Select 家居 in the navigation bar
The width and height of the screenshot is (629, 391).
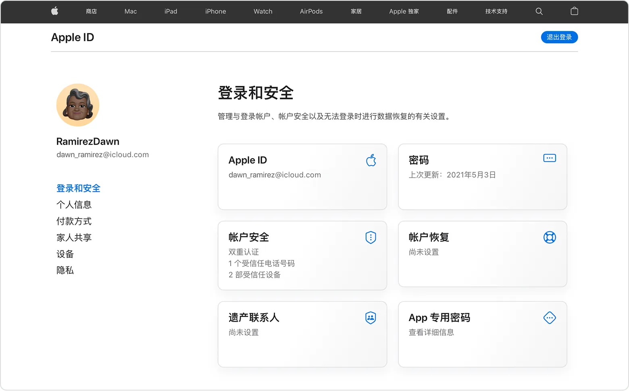[x=356, y=11]
